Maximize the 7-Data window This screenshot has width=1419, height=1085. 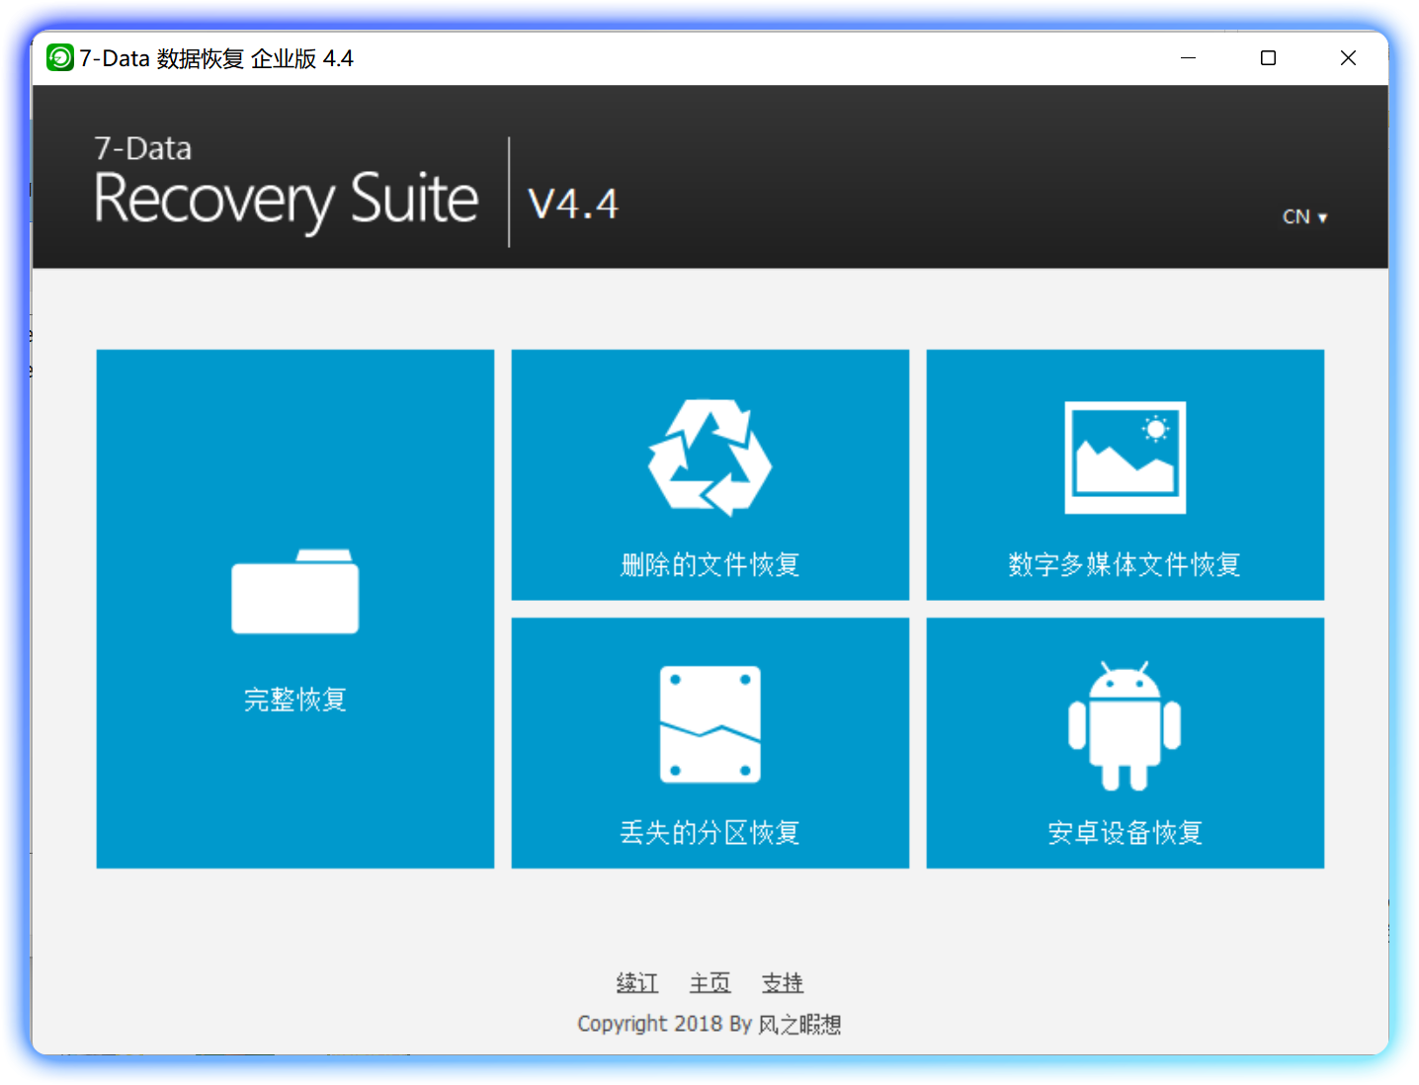[x=1268, y=58]
